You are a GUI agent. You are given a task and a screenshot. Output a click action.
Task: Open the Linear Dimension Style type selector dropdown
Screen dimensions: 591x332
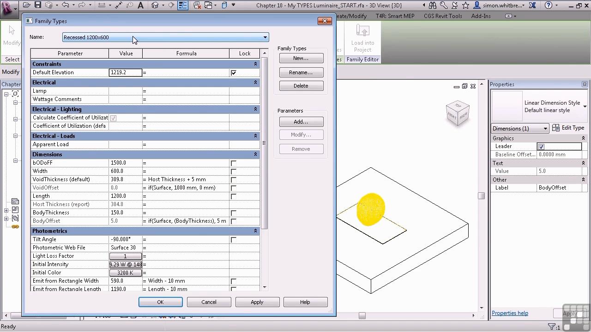pyautogui.click(x=585, y=107)
